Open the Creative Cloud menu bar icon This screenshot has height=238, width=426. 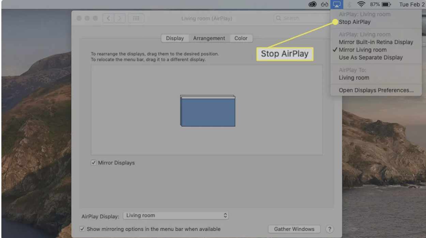(x=313, y=5)
